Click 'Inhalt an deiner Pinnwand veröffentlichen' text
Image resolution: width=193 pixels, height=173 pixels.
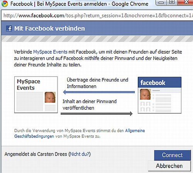90,105
